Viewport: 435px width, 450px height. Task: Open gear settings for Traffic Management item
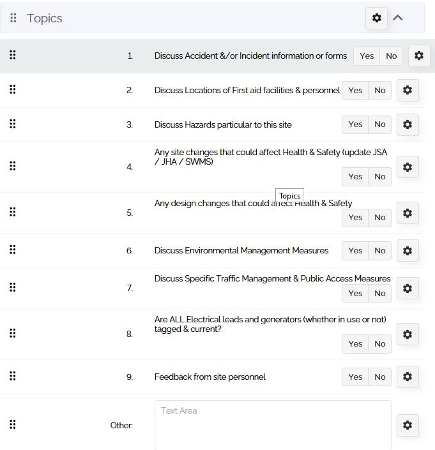[x=408, y=288]
